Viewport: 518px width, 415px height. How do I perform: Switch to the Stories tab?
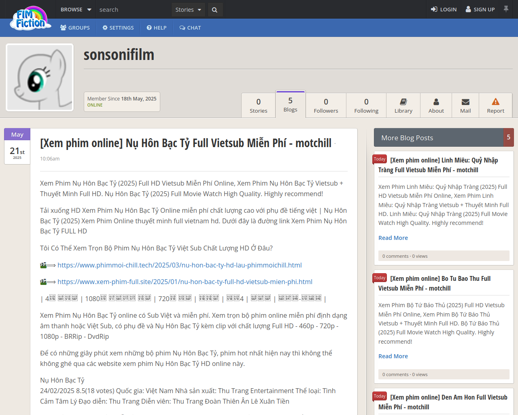coord(259,105)
